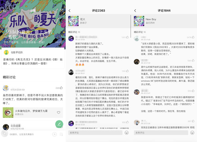This screenshot has height=142, width=197.
Task: Open the avatar of the 6月20日 05:59 commenter
Action: [x=6, y=88]
